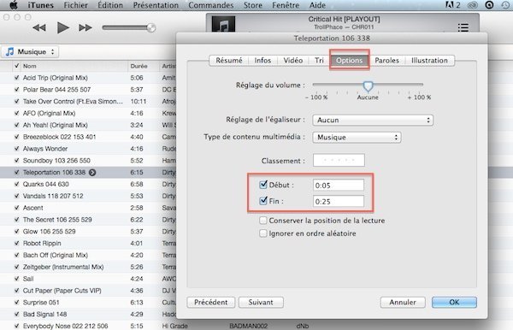Select the Surprise 051 track
Image resolution: width=513 pixels, height=330 pixels.
click(41, 302)
